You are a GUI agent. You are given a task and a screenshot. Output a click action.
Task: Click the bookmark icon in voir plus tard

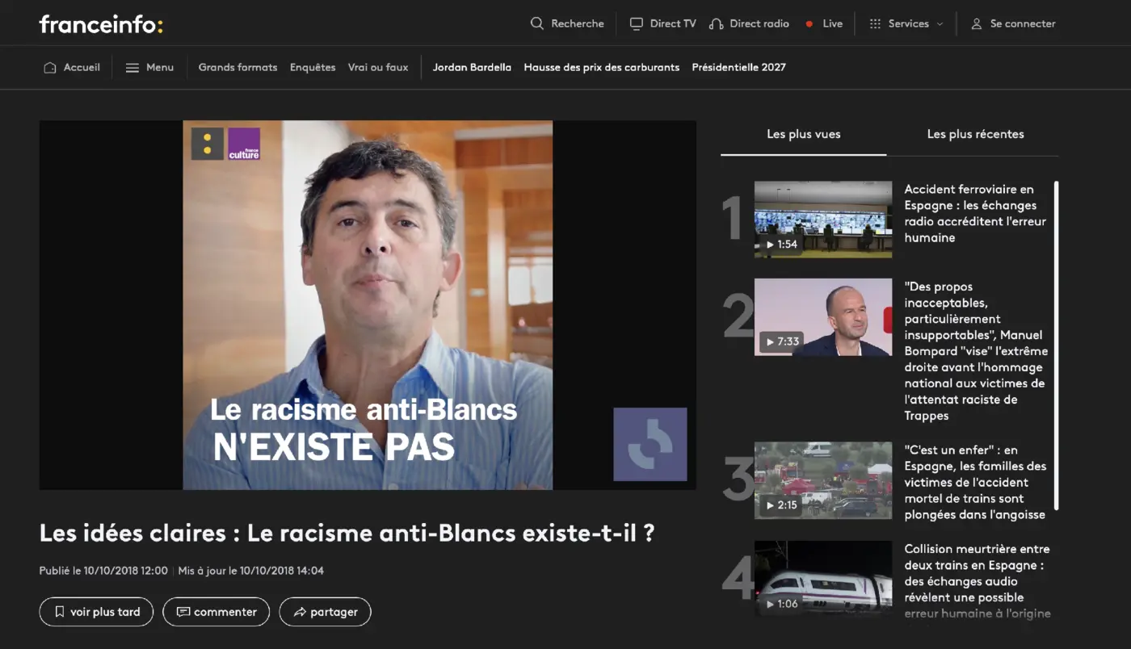(59, 612)
